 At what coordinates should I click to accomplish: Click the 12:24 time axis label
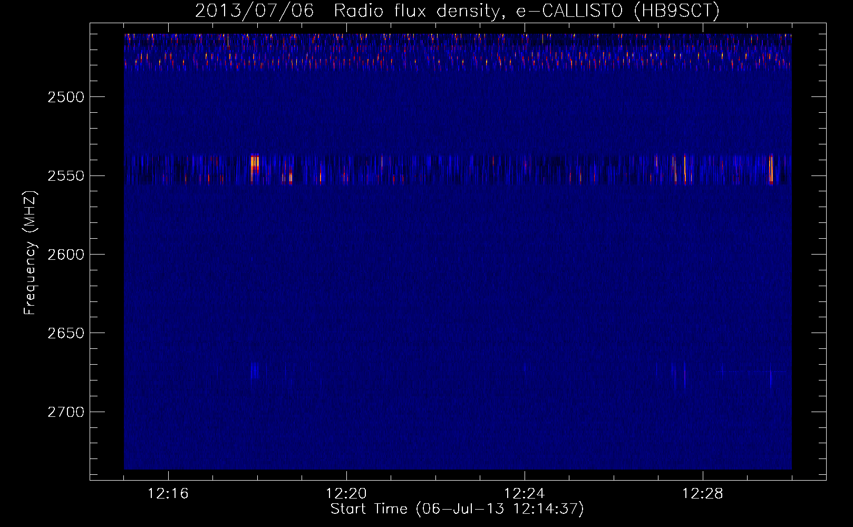(525, 494)
